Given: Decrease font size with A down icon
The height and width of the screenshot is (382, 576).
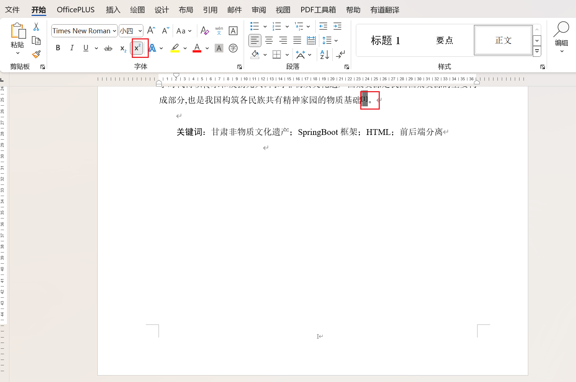Looking at the screenshot, I should coord(165,30).
